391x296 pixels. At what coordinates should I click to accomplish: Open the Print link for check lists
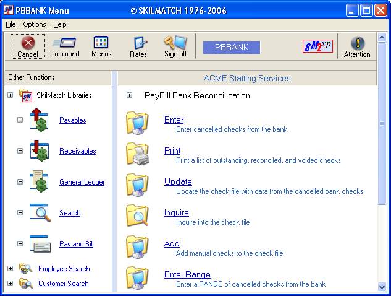[172, 150]
